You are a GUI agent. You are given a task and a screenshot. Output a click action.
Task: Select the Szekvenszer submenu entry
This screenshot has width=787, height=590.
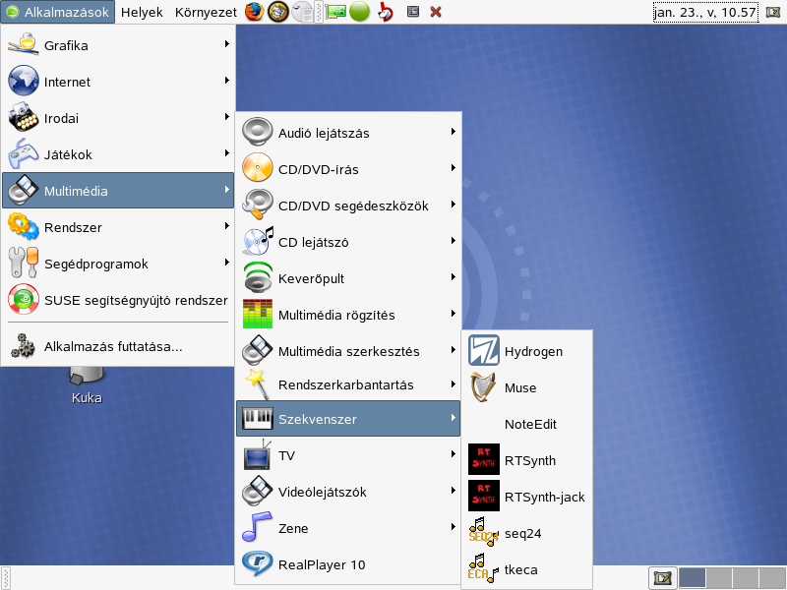(348, 419)
